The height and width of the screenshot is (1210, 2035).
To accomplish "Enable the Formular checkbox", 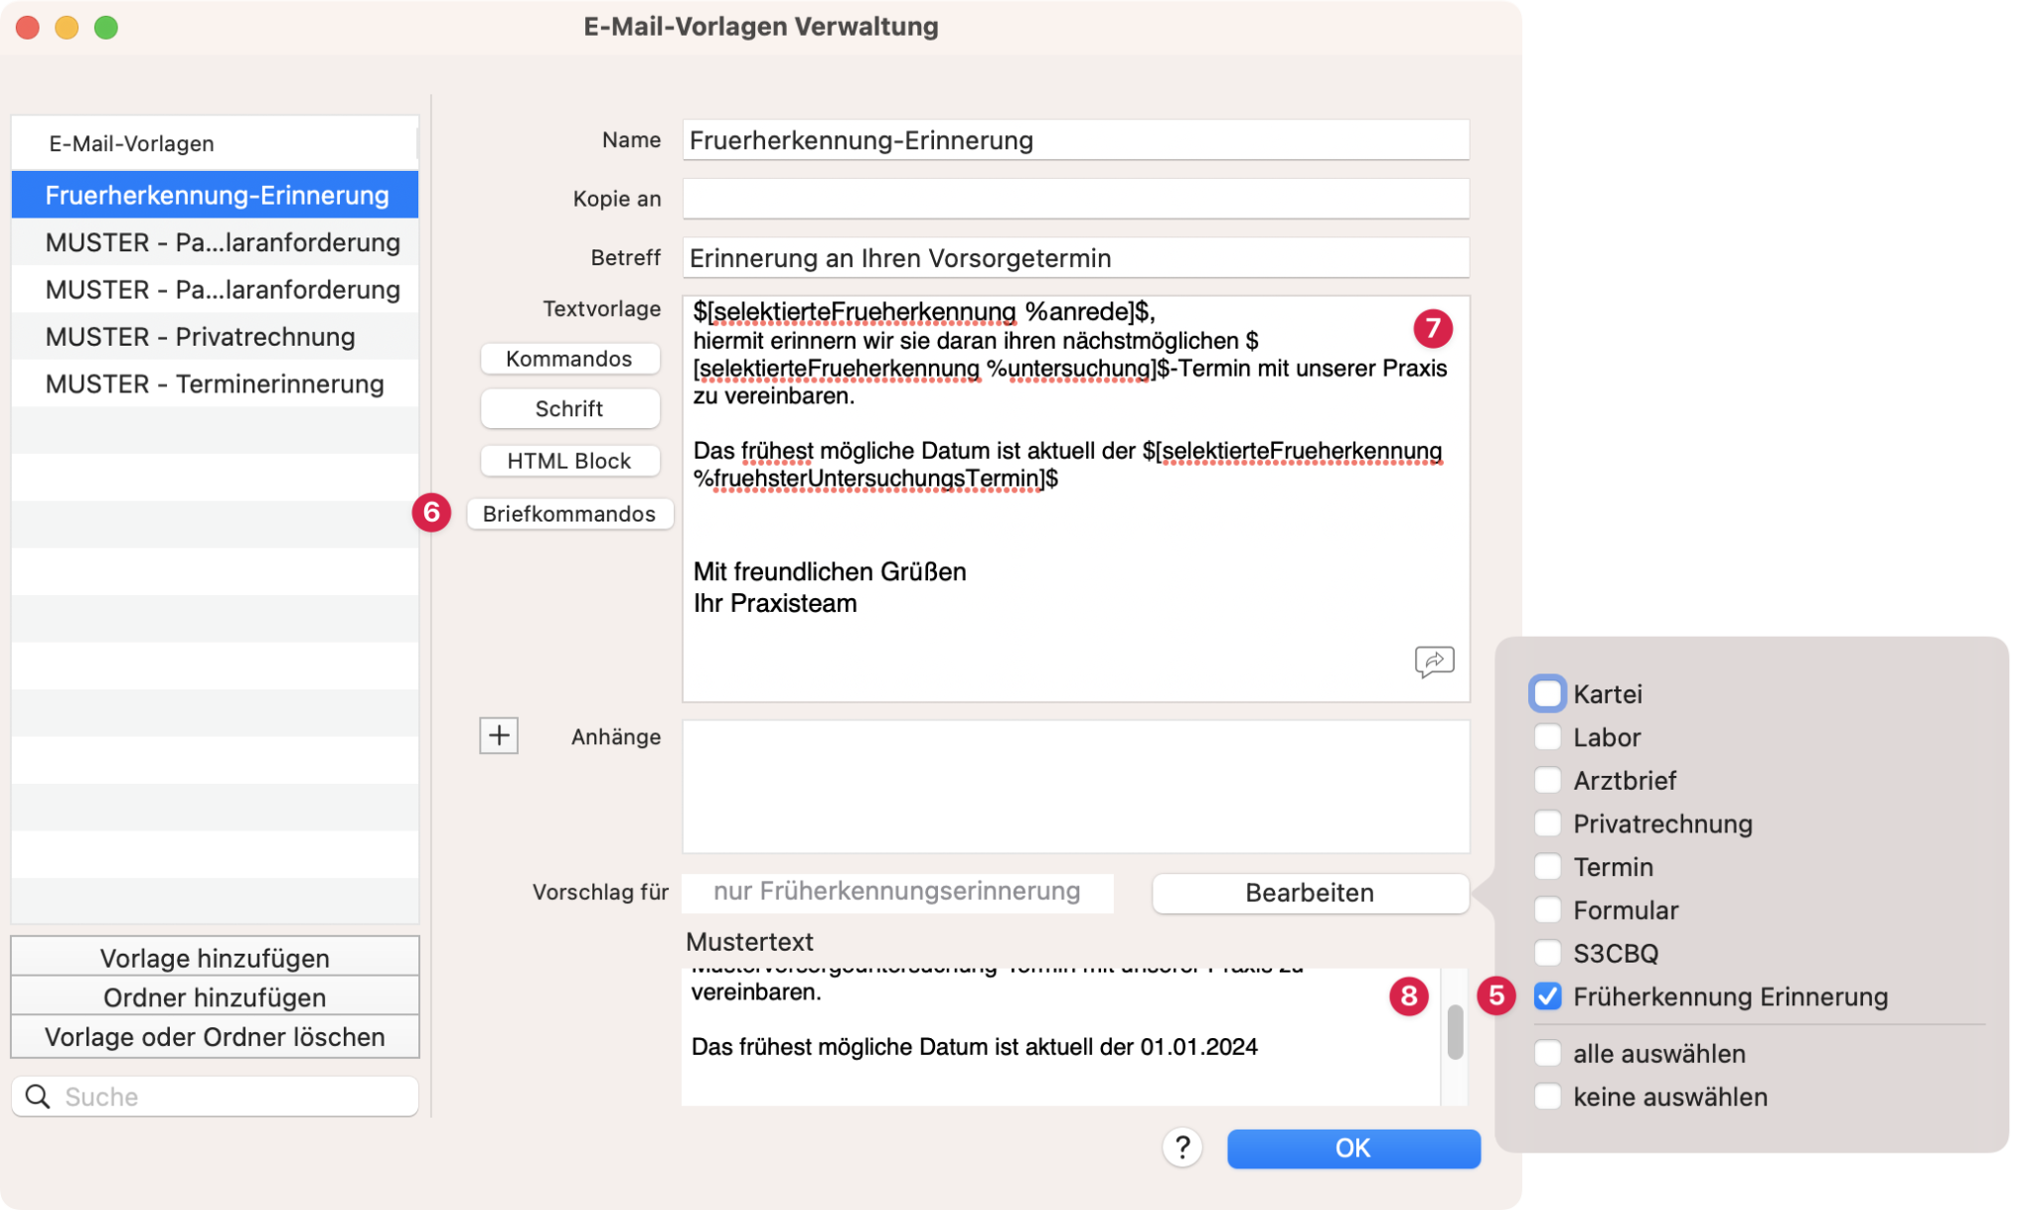I will 1547,910.
